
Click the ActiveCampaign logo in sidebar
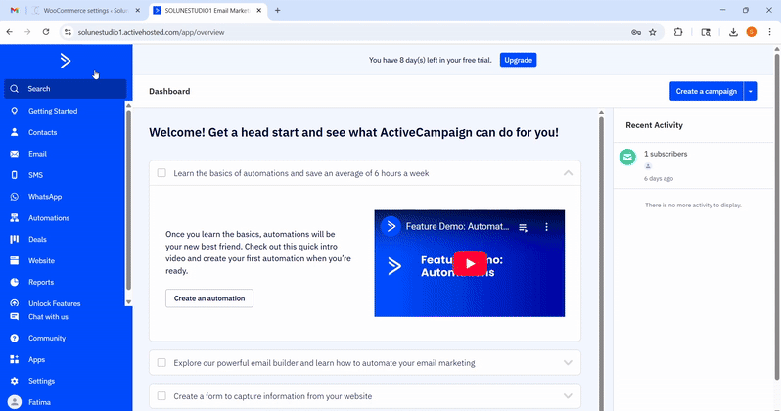pos(66,61)
